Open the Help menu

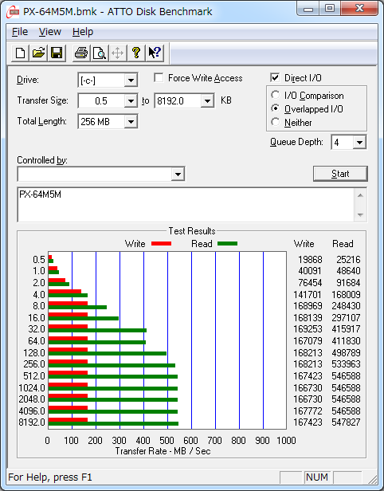click(83, 32)
